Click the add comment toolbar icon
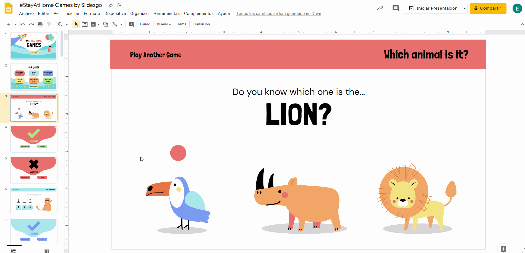 point(131,24)
